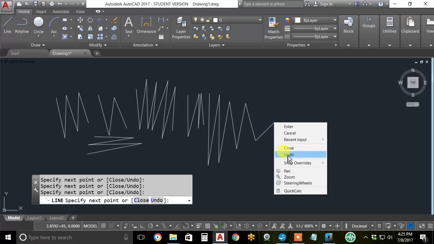
Task: Choose Undo in the context menu
Action: coord(300,155)
